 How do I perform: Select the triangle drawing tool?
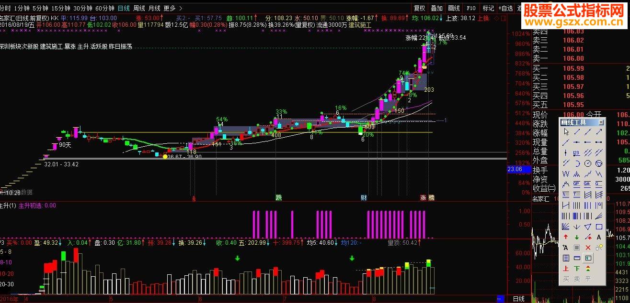pos(587,226)
